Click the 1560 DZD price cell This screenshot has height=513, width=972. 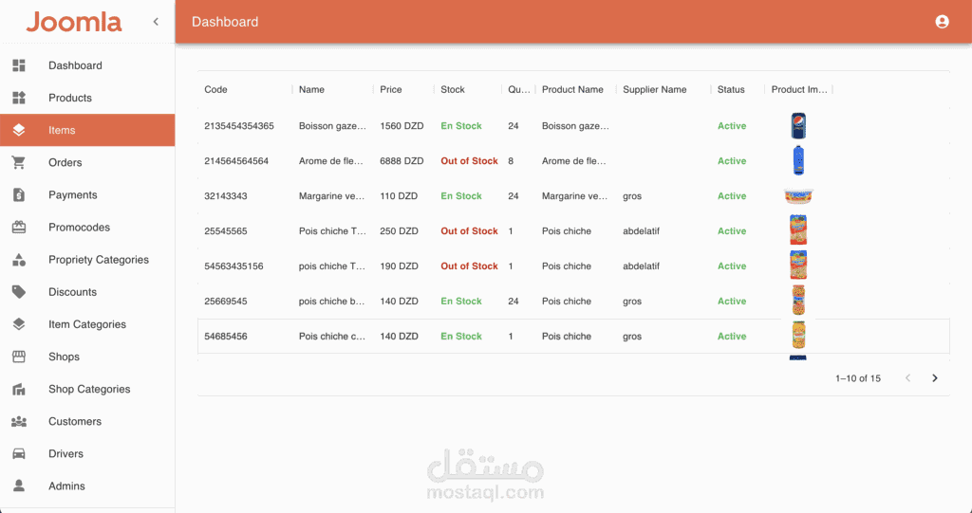(x=402, y=126)
